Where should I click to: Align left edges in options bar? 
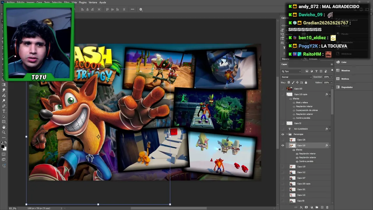pos(82,9)
